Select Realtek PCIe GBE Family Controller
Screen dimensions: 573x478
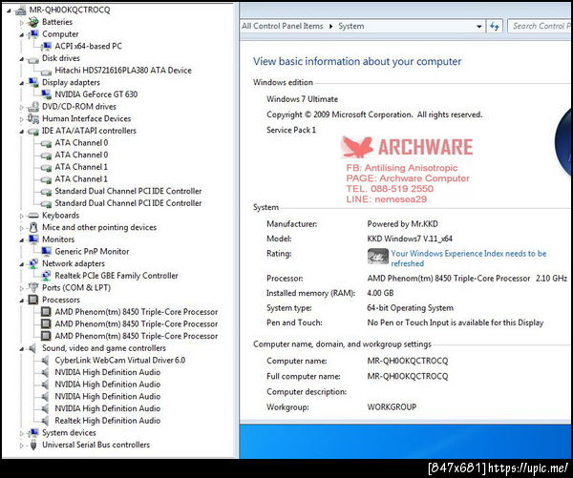pyautogui.click(x=117, y=276)
